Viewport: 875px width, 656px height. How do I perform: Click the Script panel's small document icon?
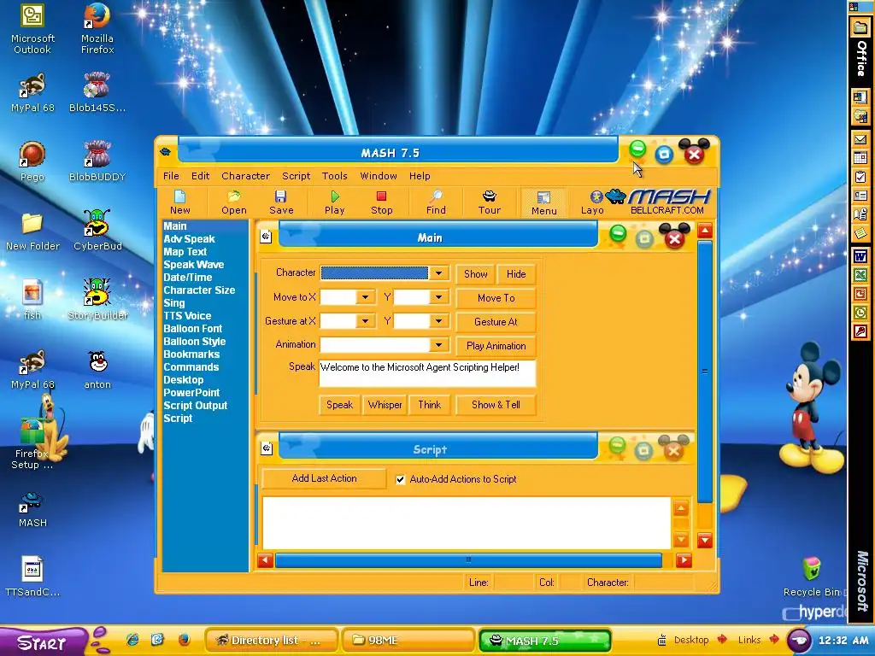click(x=267, y=448)
